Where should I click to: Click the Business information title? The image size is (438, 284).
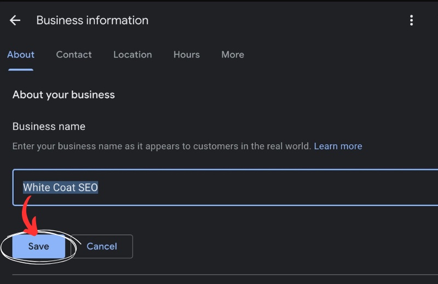click(92, 20)
